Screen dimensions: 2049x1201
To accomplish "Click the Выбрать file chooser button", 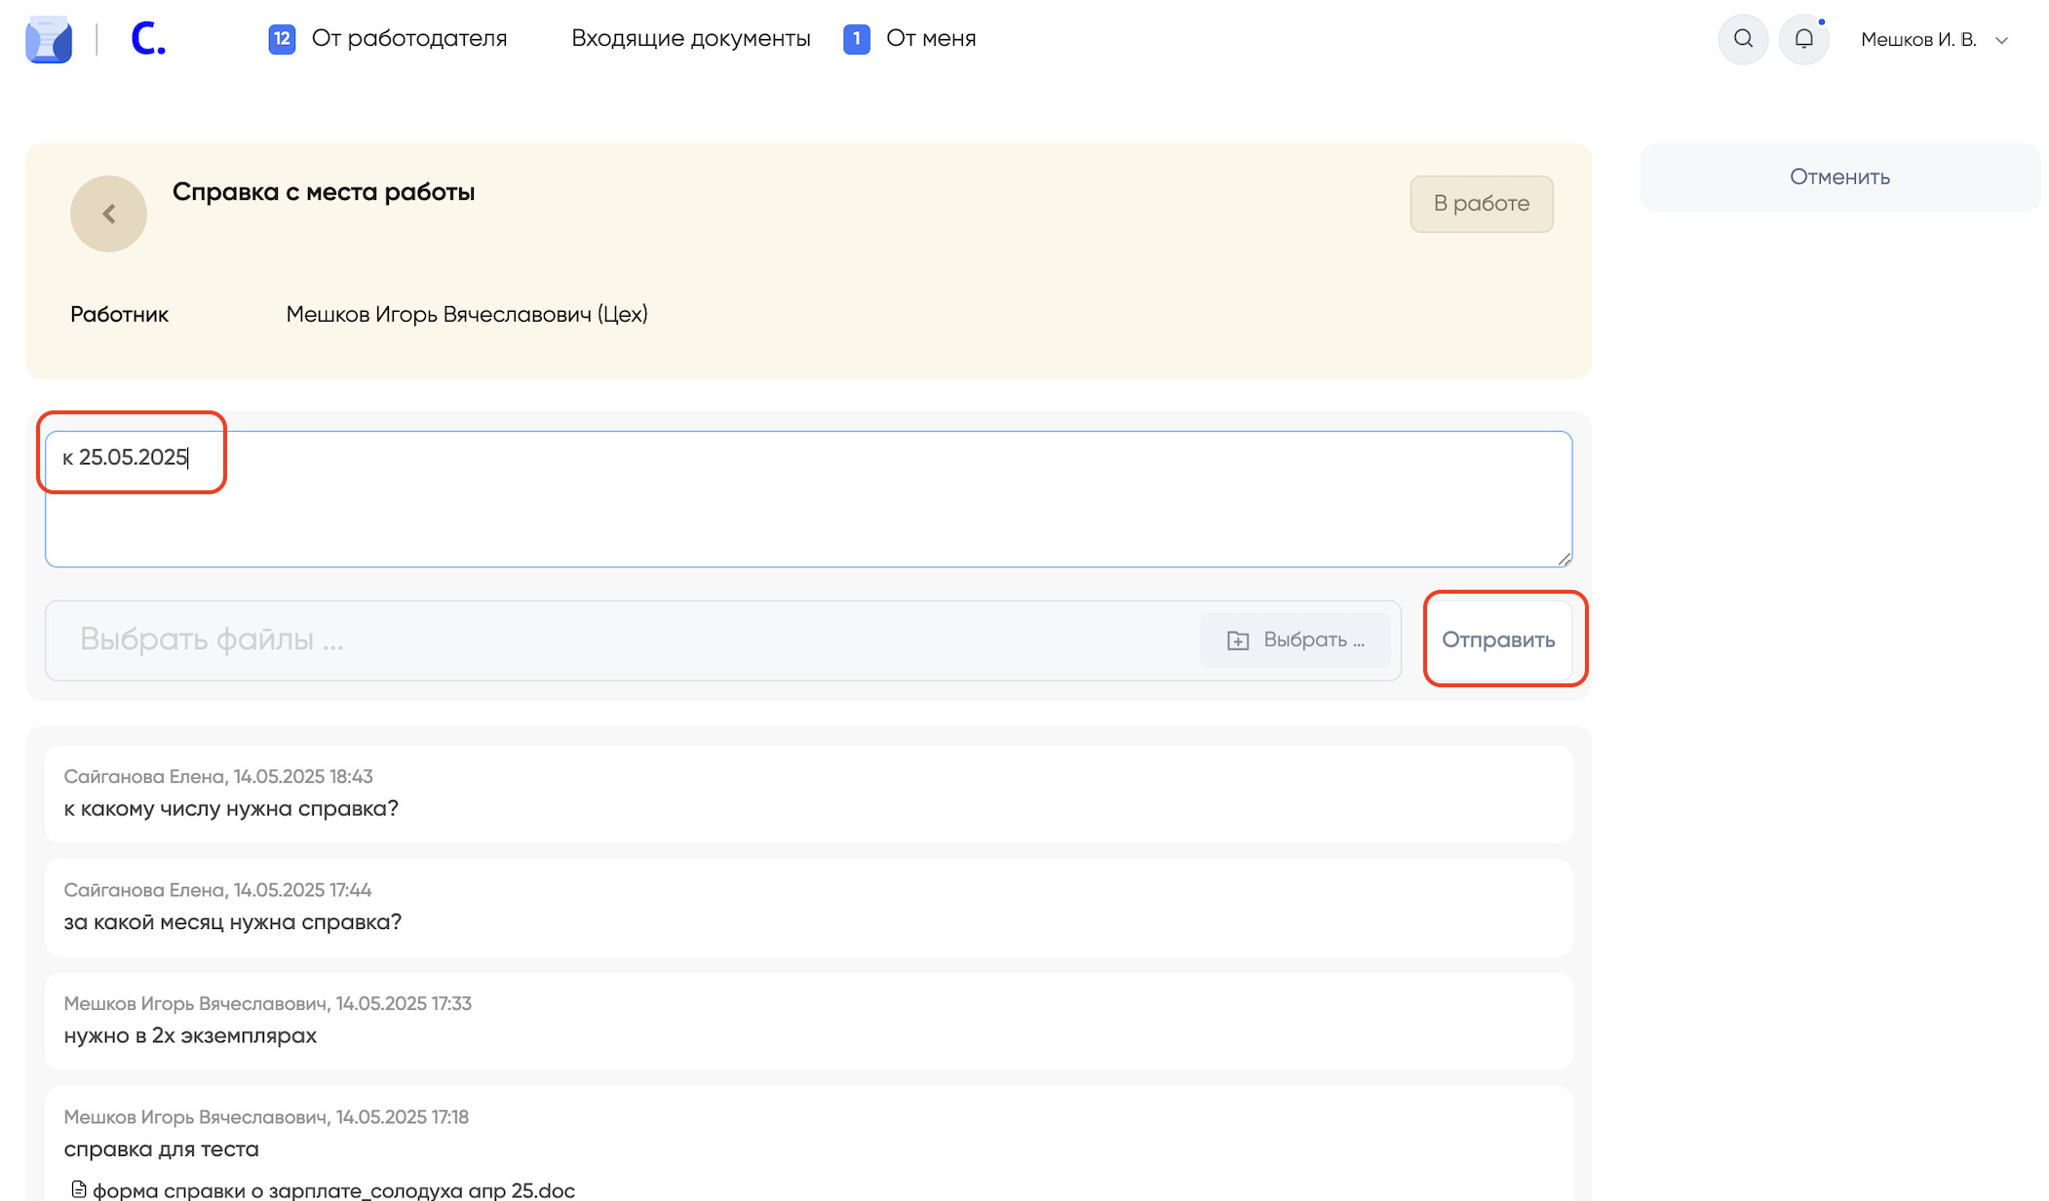I will [x=1295, y=640].
